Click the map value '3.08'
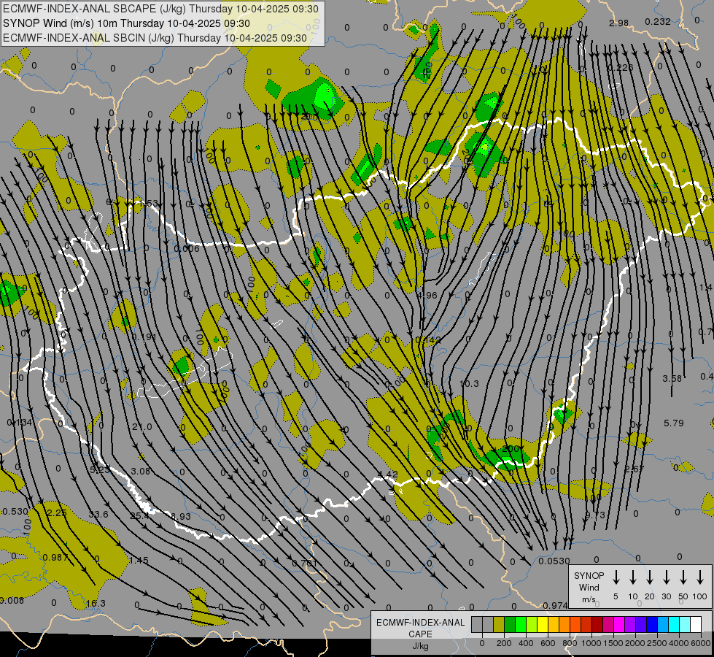714x657 pixels. coord(140,471)
